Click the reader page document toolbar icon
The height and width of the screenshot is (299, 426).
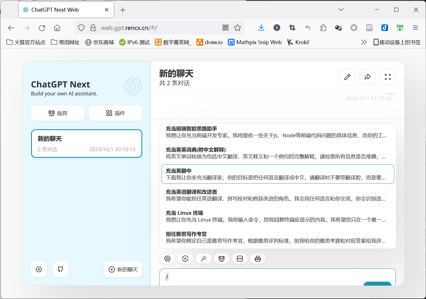click(x=369, y=28)
